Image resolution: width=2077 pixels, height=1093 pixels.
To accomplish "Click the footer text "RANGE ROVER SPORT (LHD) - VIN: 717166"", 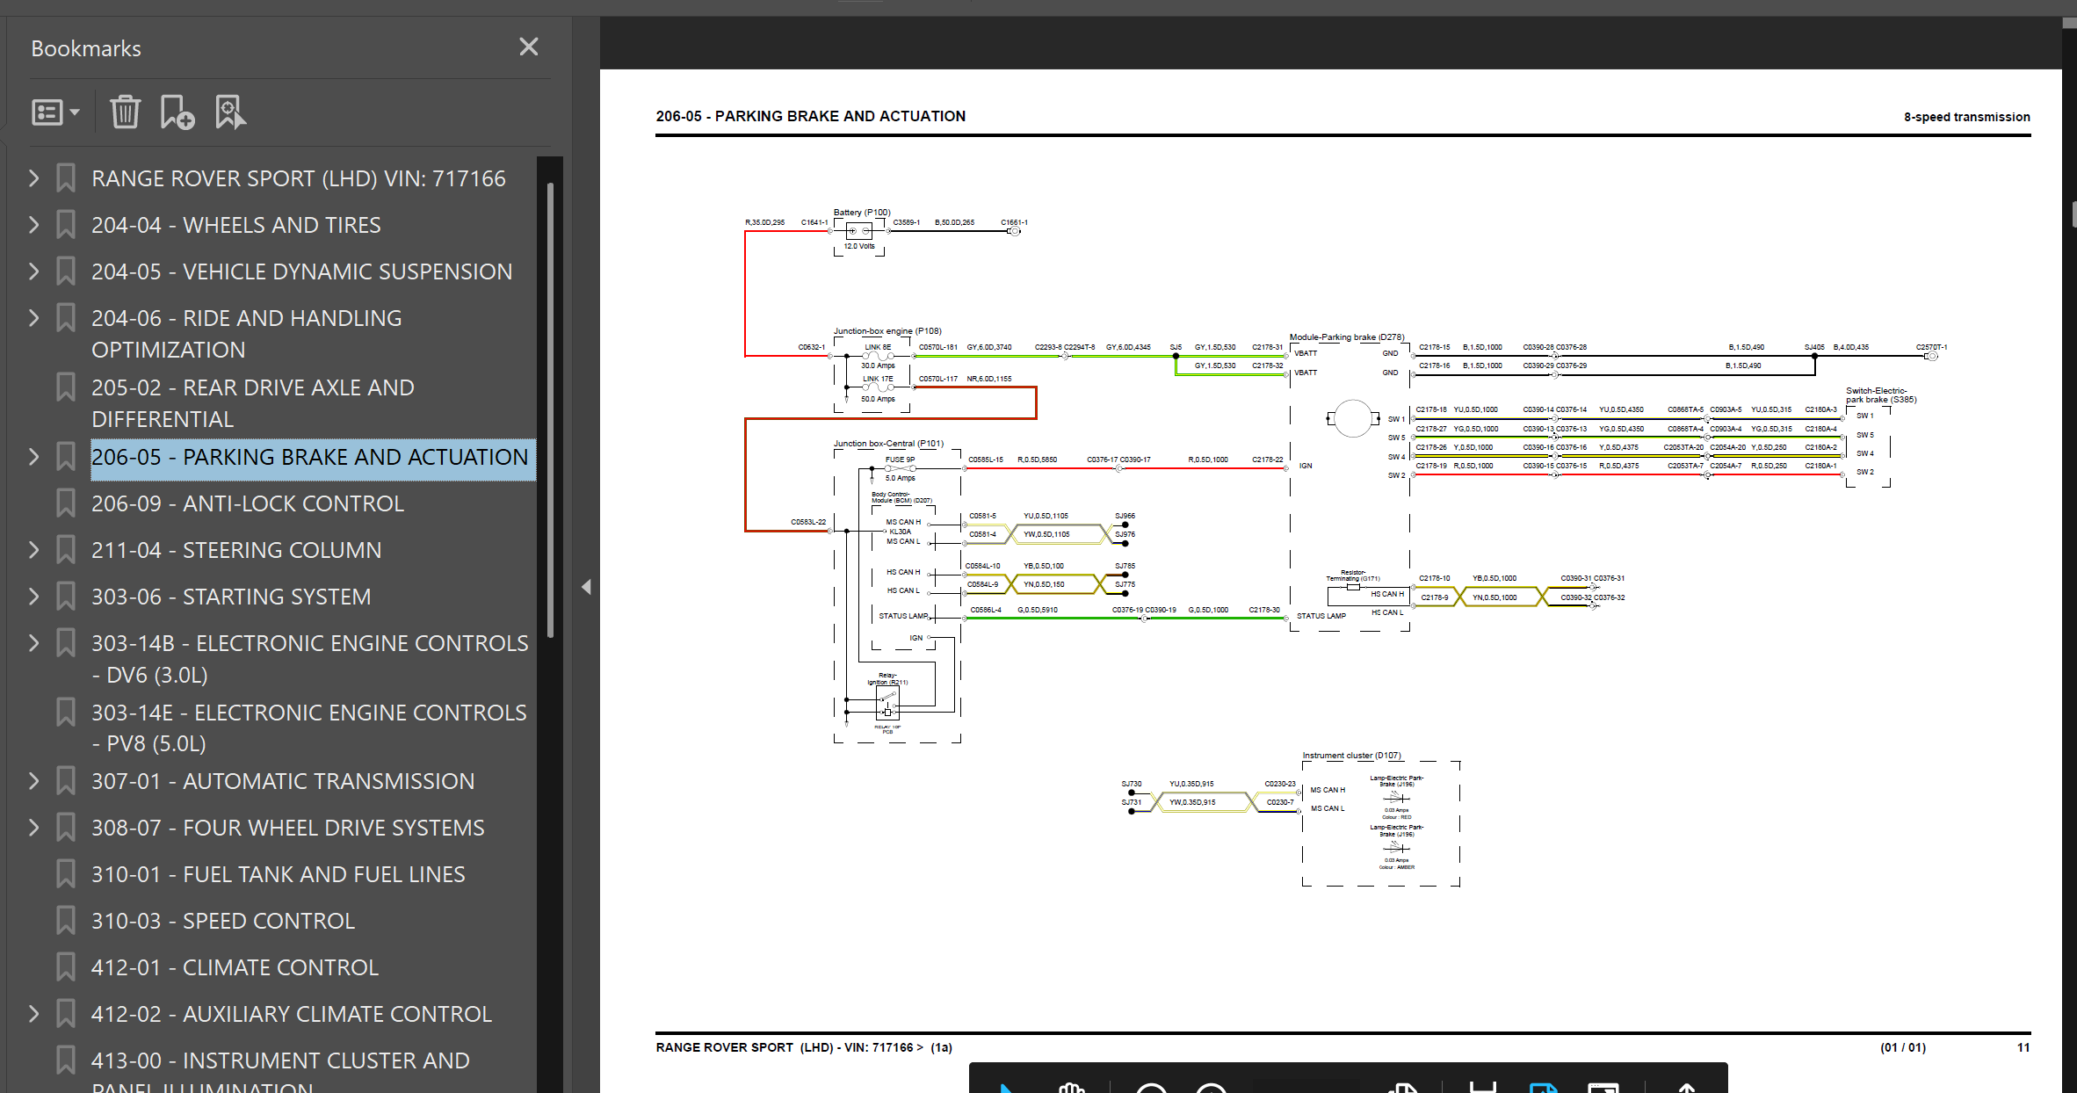I will click(x=785, y=1047).
